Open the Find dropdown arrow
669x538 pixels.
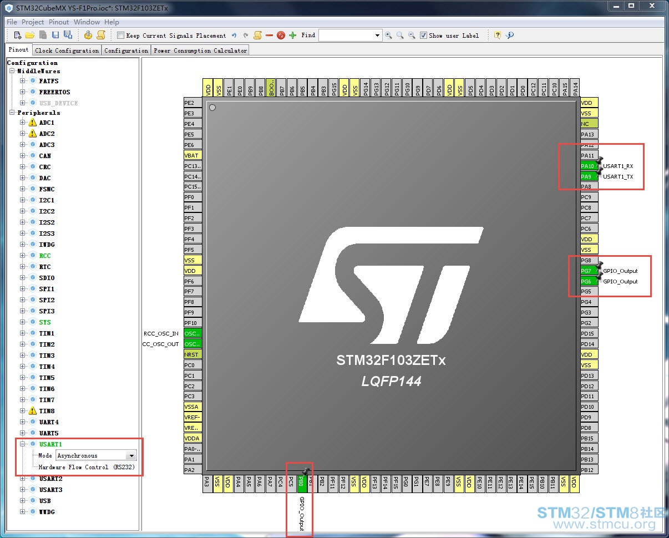[378, 35]
